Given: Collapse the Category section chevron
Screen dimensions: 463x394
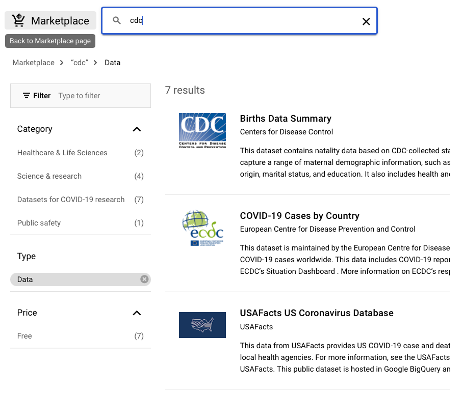Looking at the screenshot, I should [x=137, y=129].
